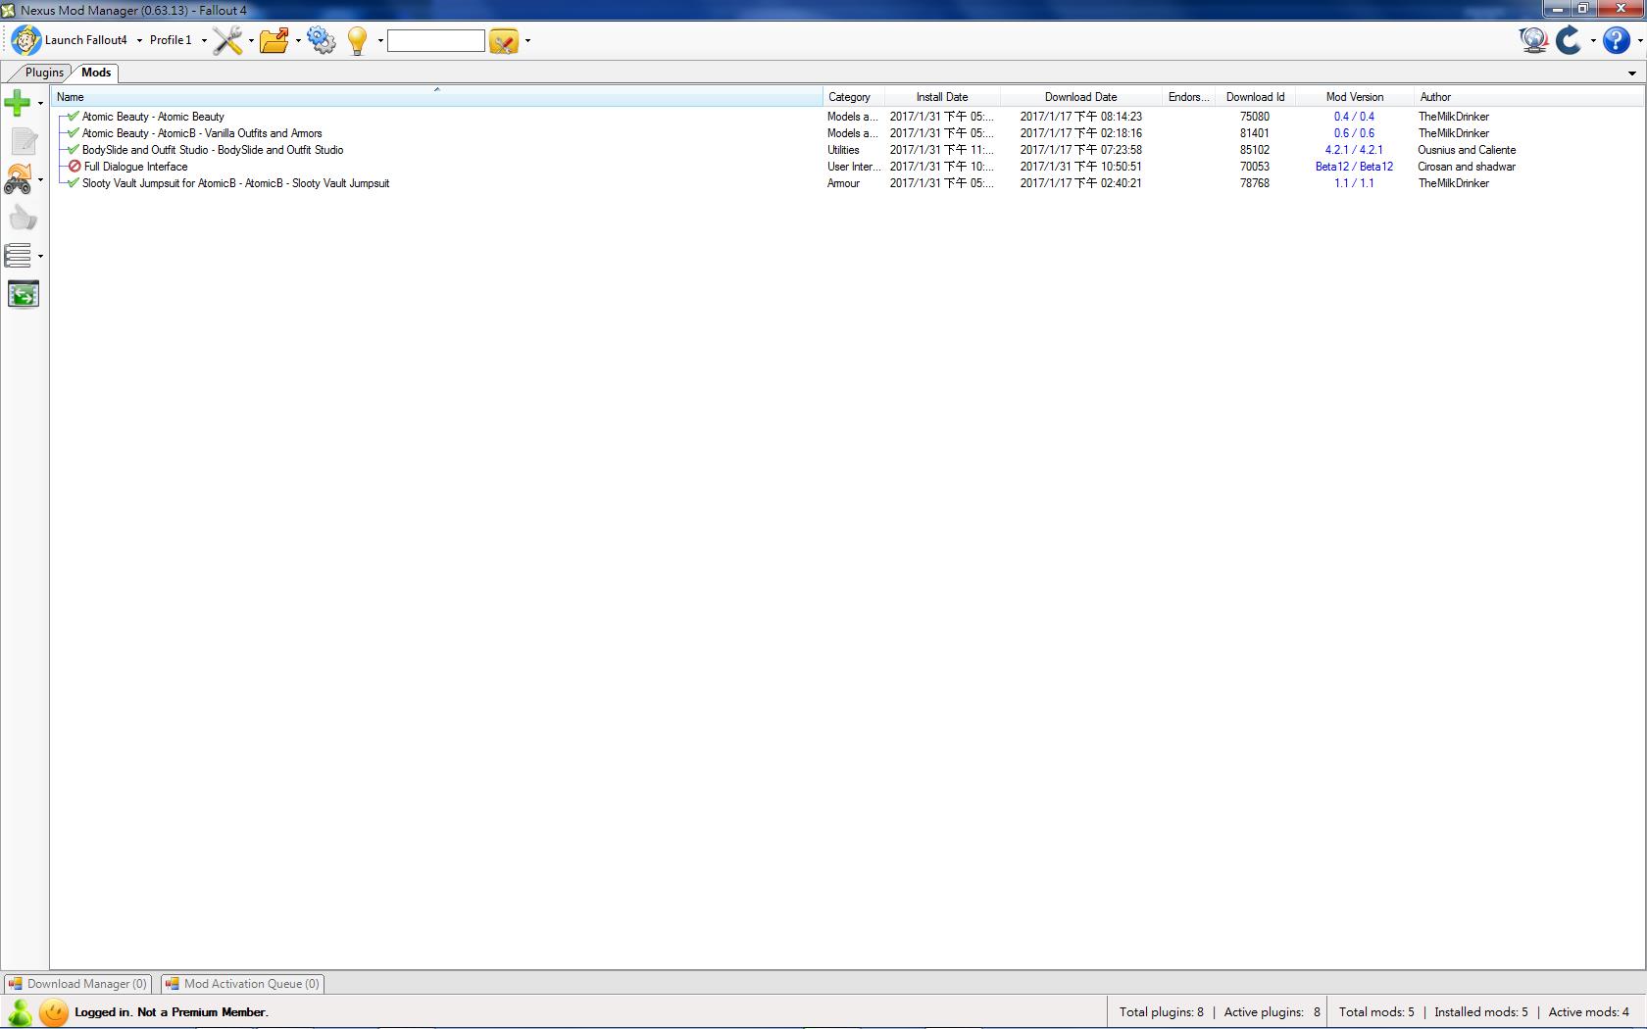
Task: Open tab panel options arrow at right
Action: (x=1632, y=73)
